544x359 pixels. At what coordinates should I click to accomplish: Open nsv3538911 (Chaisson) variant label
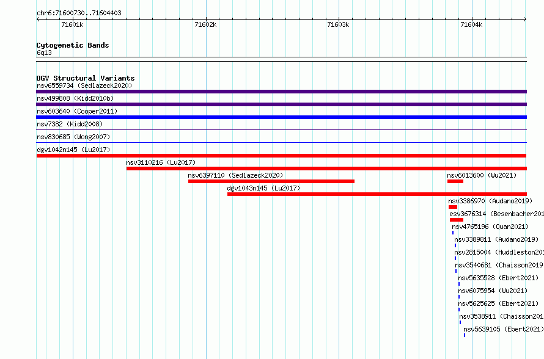502,316
